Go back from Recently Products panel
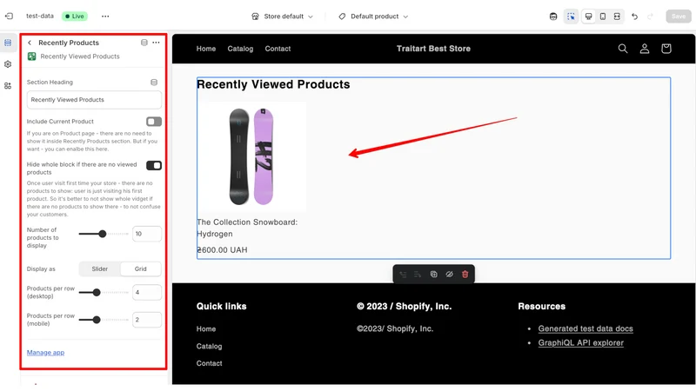This screenshot has height=391, width=696. tap(30, 43)
